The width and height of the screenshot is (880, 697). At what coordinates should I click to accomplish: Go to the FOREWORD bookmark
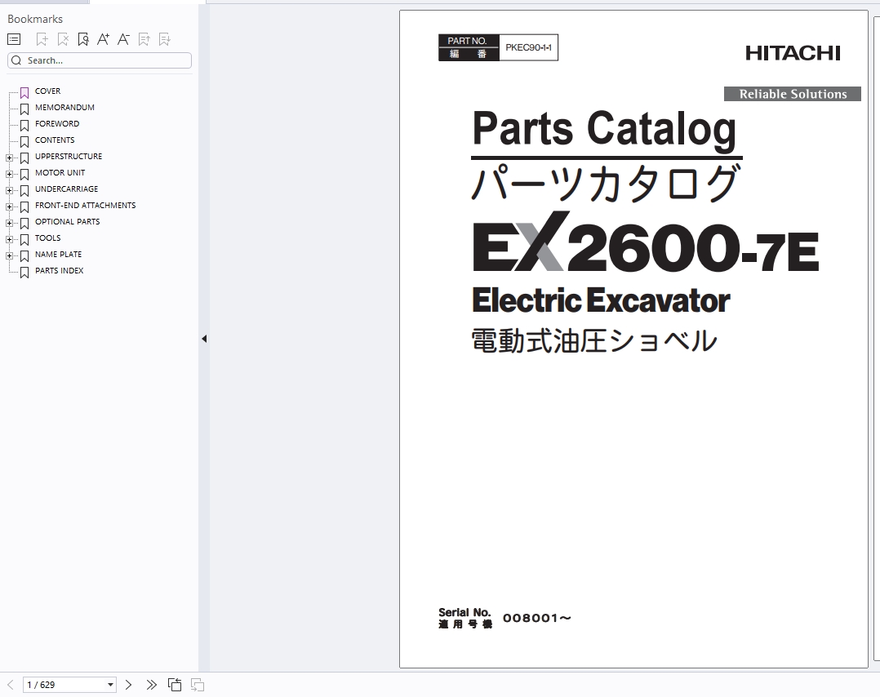point(57,124)
